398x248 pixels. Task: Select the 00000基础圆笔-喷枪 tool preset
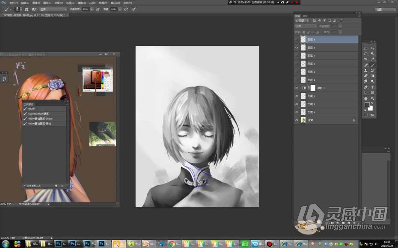click(x=45, y=124)
